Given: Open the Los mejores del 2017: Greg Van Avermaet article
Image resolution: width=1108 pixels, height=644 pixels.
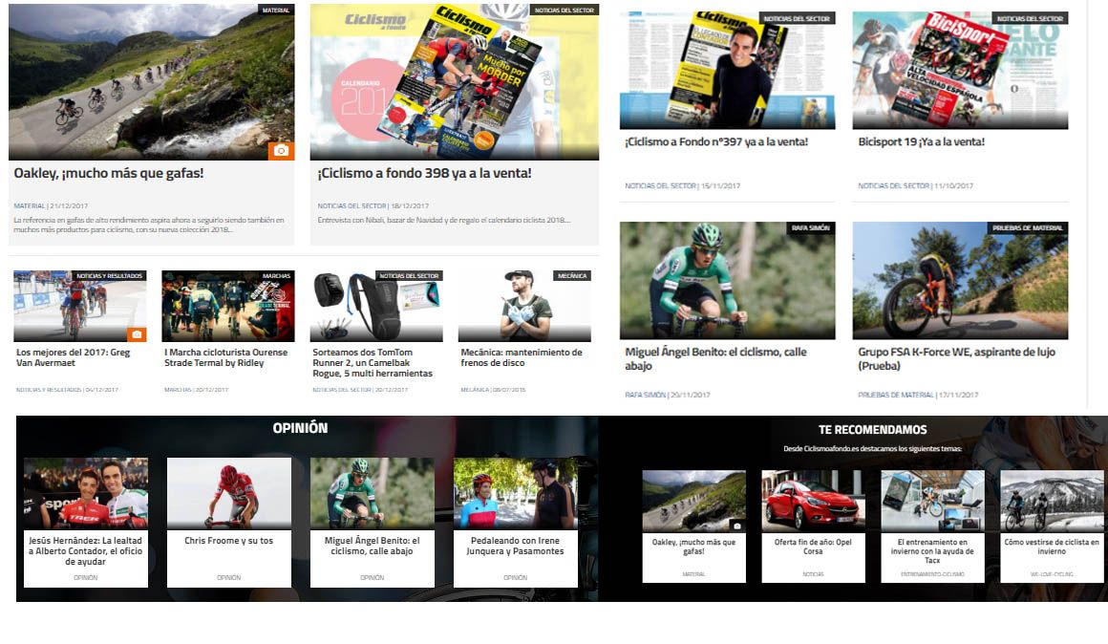Looking at the screenshot, I should [x=74, y=357].
